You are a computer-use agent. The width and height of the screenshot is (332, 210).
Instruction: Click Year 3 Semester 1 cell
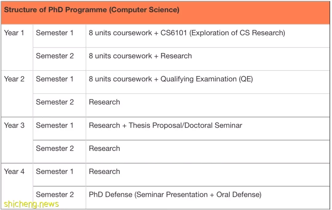point(60,128)
